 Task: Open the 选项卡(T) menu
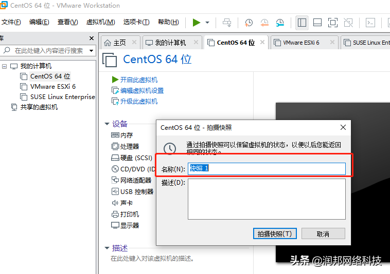click(136, 22)
